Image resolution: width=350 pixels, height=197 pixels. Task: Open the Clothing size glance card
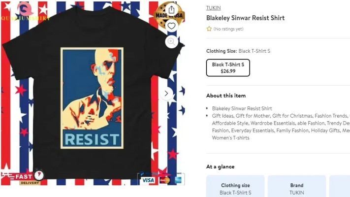(235, 186)
